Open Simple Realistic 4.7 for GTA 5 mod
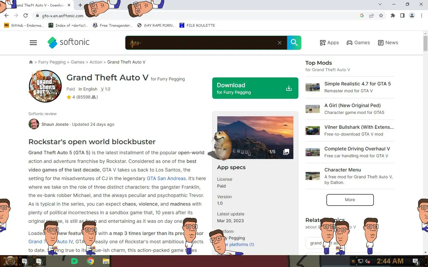The height and width of the screenshot is (267, 428). pos(358,84)
